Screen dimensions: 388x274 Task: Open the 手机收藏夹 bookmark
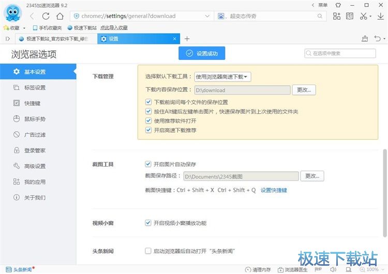click(47, 28)
